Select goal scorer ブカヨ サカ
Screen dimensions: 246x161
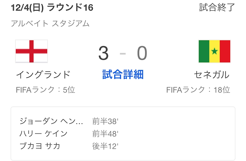pyautogui.click(x=40, y=146)
